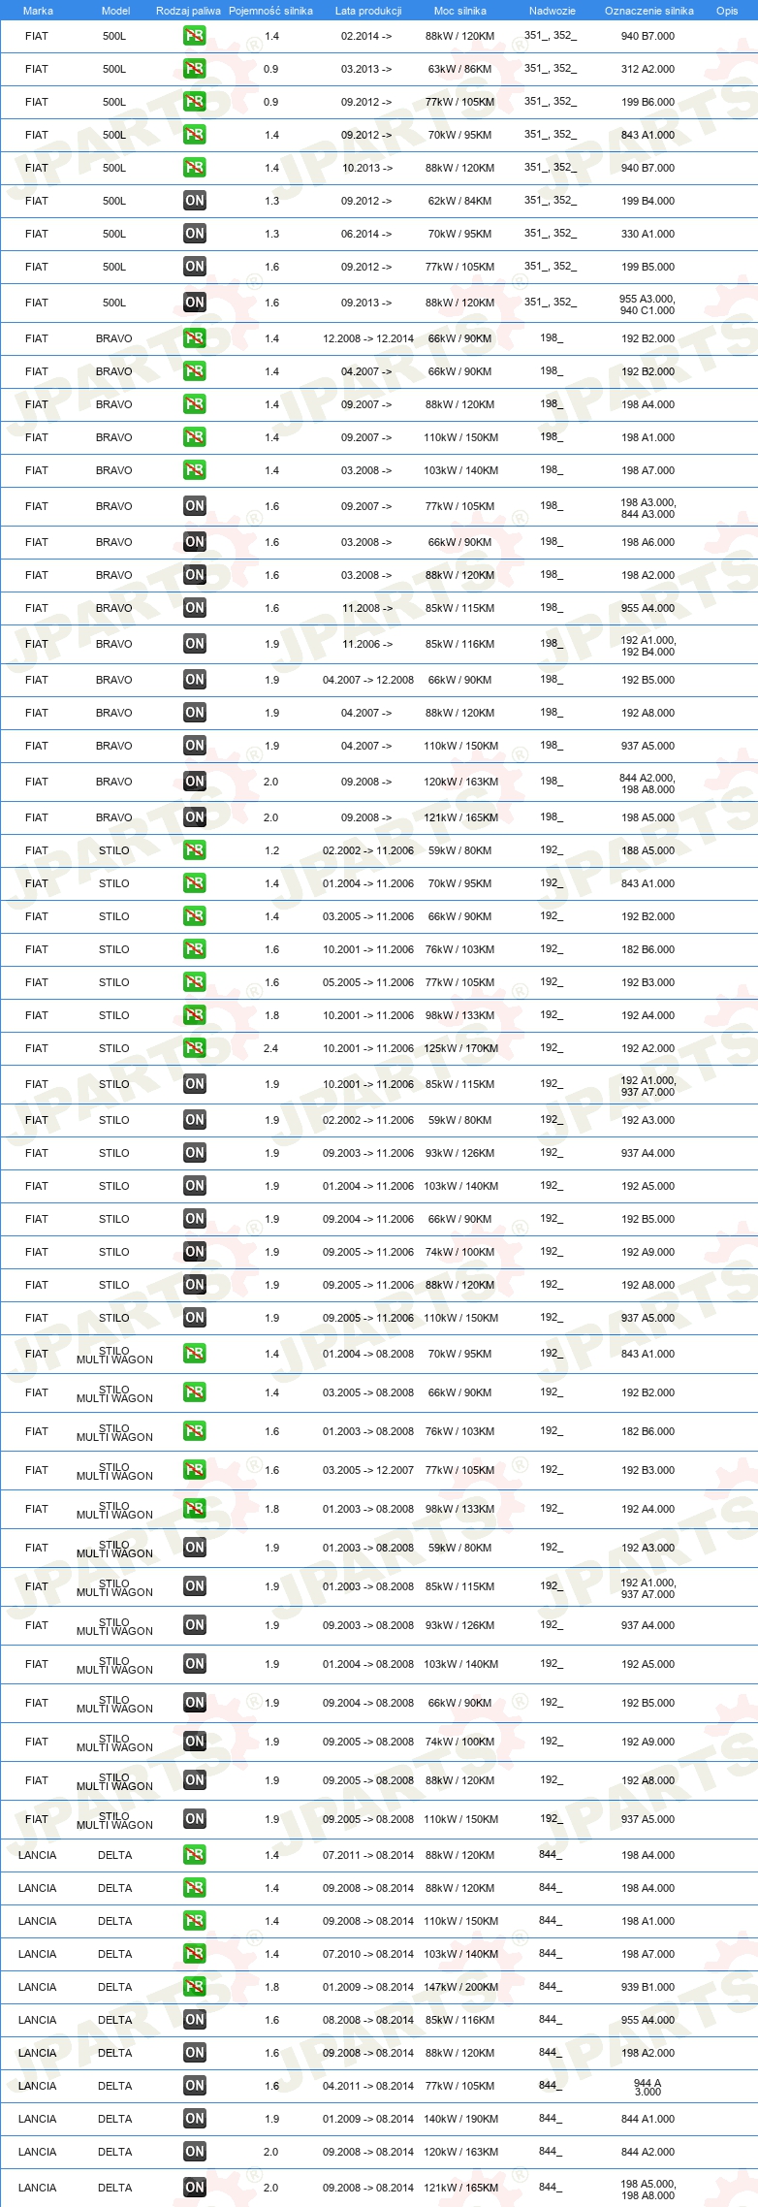Click diesel icon in Bravo 11.2006 row
The height and width of the screenshot is (2207, 758).
195,644
